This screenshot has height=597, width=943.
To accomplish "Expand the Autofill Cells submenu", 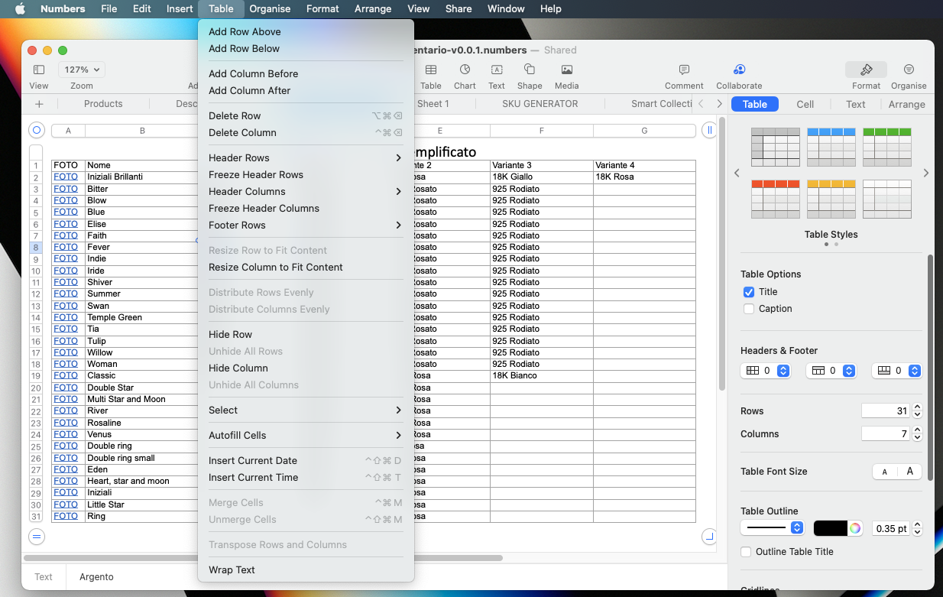I will pos(306,436).
